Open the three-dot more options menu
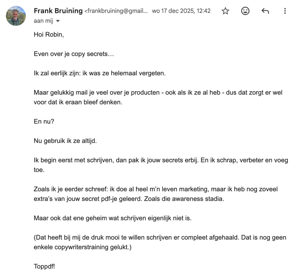The height and width of the screenshot is (276, 291). pyautogui.click(x=285, y=11)
